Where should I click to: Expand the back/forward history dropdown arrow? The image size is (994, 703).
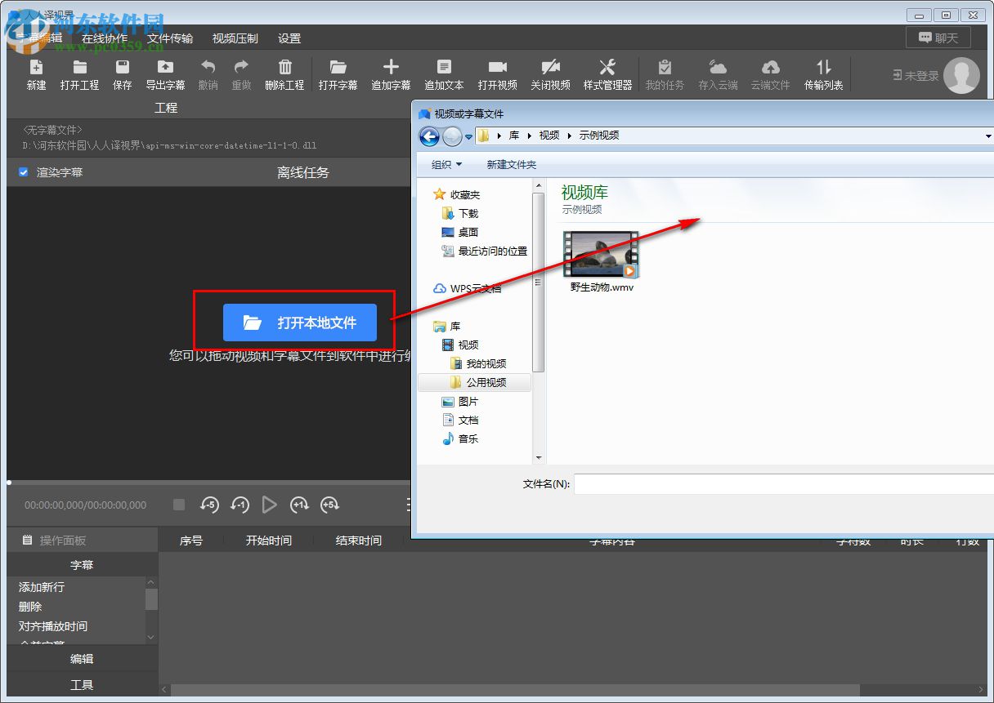click(x=468, y=136)
